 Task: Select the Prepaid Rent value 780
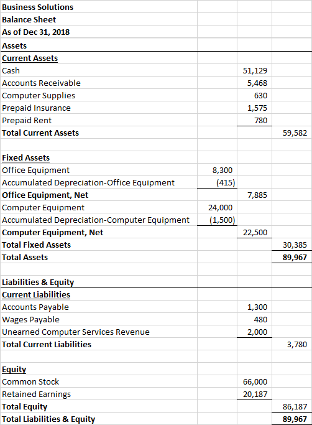[x=260, y=120]
